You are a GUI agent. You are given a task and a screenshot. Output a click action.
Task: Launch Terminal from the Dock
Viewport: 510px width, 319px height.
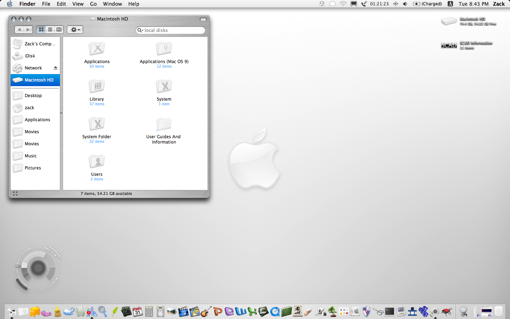390,312
